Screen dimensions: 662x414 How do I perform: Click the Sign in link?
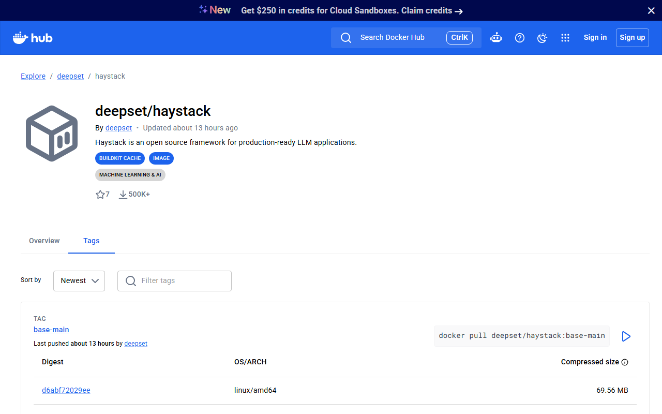(x=595, y=37)
